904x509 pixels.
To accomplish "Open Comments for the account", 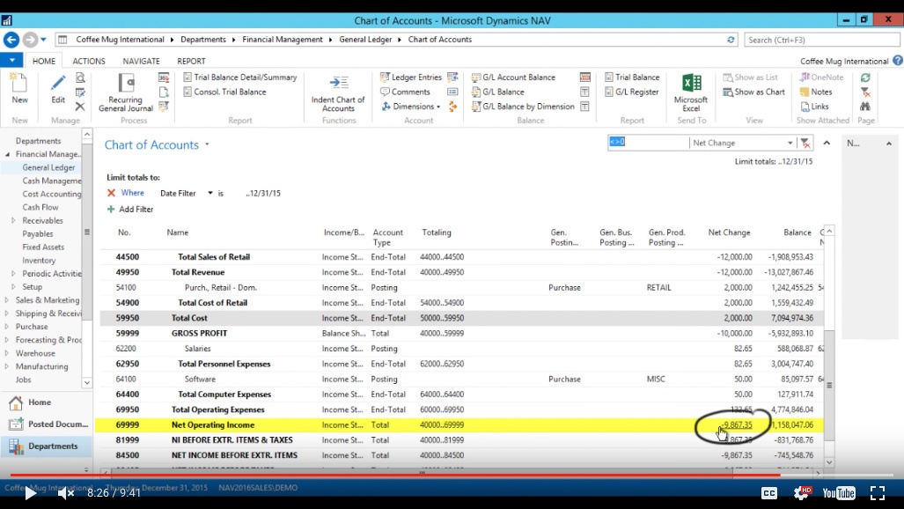I will (405, 92).
